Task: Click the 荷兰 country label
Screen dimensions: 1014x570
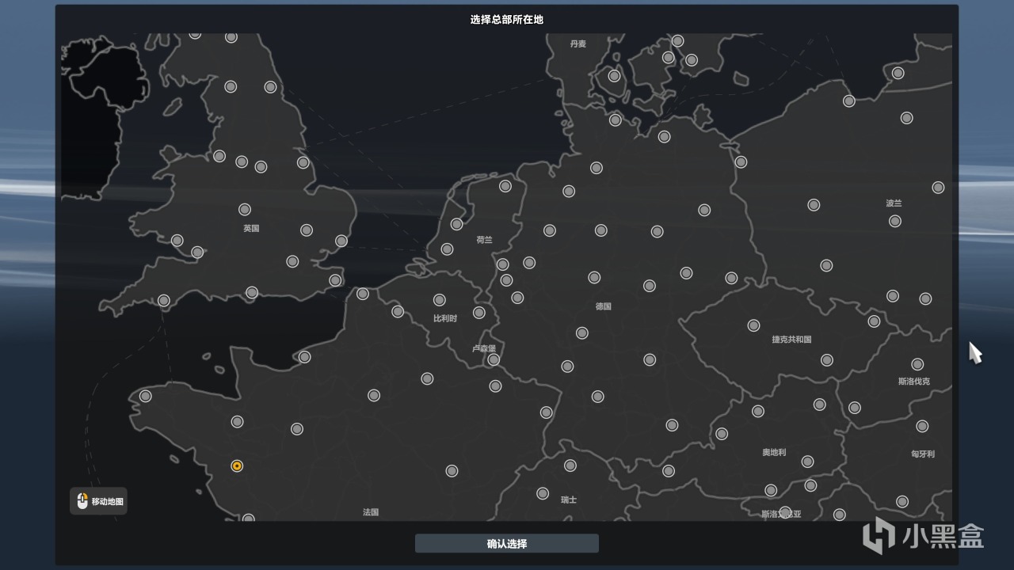Action: tap(484, 240)
